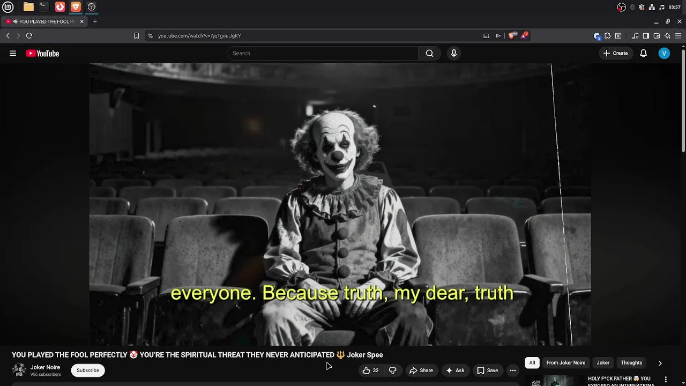Open the network tray icon
Viewport: 686px width, 386px height.
[x=652, y=7]
